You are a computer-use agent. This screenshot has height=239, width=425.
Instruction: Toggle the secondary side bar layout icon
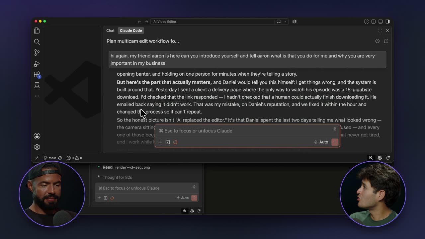click(x=387, y=22)
